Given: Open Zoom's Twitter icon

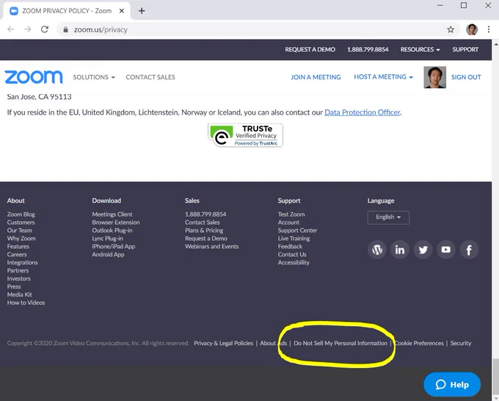Looking at the screenshot, I should coord(423,250).
